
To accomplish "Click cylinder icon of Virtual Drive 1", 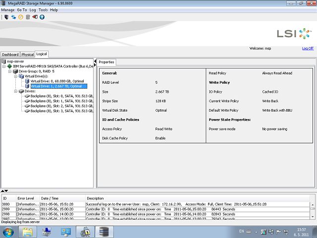I will 27,86.
